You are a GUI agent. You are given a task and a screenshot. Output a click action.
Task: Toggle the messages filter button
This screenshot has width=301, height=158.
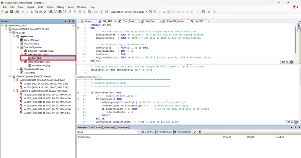tap(183, 132)
